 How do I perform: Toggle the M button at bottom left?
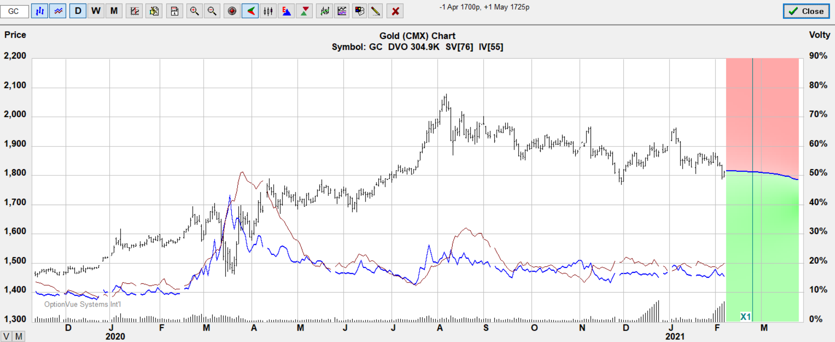click(19, 336)
